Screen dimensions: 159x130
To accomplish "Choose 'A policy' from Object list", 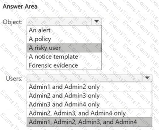I will point(64,39).
